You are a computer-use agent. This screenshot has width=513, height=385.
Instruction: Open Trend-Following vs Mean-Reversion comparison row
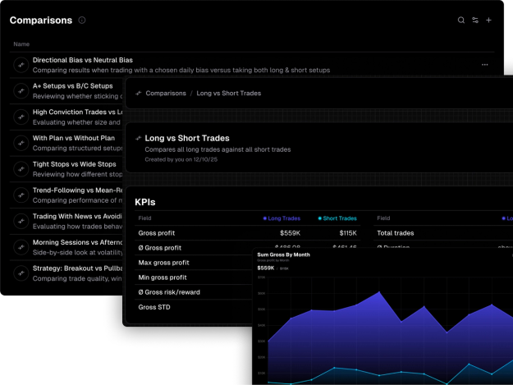pyautogui.click(x=66, y=195)
